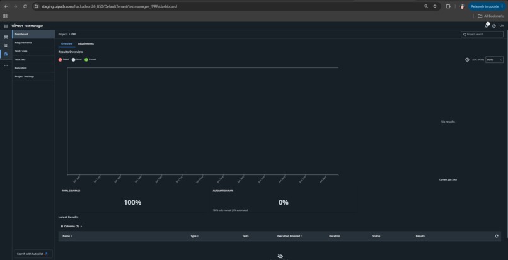The width and height of the screenshot is (508, 260).
Task: Click the Results column header
Action: (x=420, y=236)
